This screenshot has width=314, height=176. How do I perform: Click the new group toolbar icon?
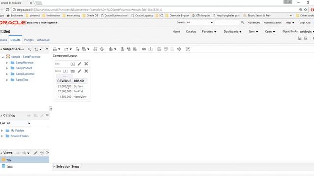click(x=122, y=49)
